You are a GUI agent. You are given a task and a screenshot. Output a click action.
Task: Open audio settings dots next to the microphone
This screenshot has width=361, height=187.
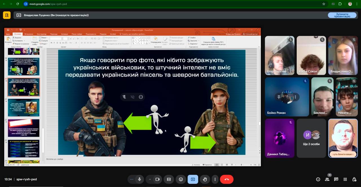pos(132,179)
